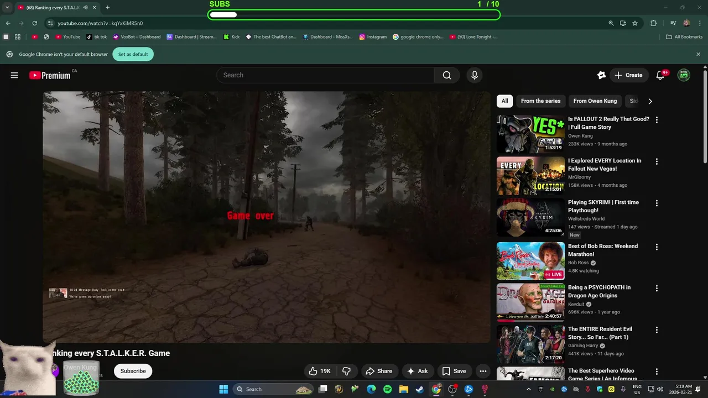Open options for Fallout 2 video
The width and height of the screenshot is (708, 398).
(657, 119)
